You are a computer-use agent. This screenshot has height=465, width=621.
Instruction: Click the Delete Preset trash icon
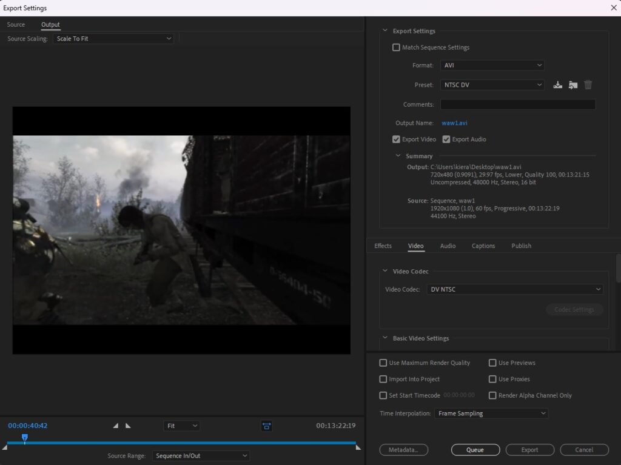point(588,85)
